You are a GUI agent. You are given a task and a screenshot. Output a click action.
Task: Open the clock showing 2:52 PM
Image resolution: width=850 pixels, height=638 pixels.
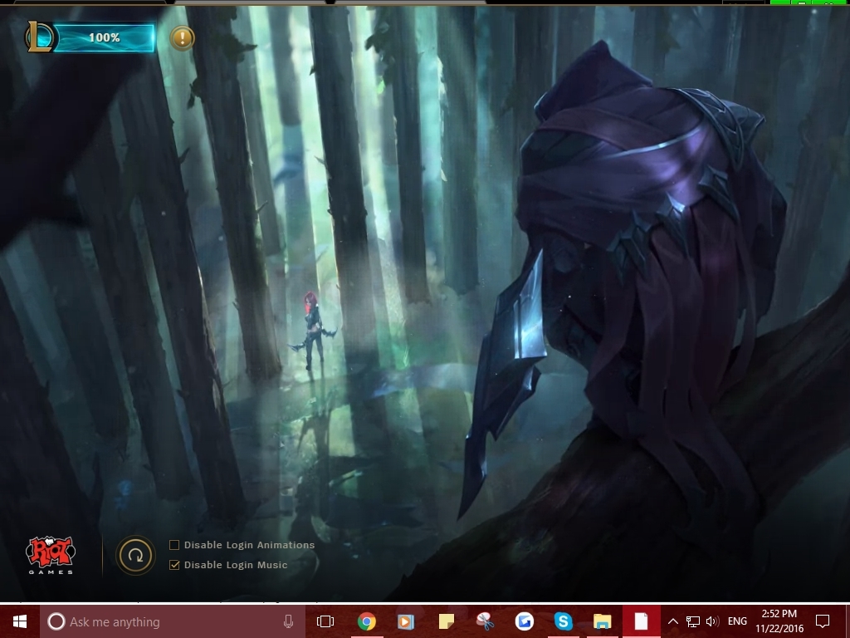(x=779, y=621)
